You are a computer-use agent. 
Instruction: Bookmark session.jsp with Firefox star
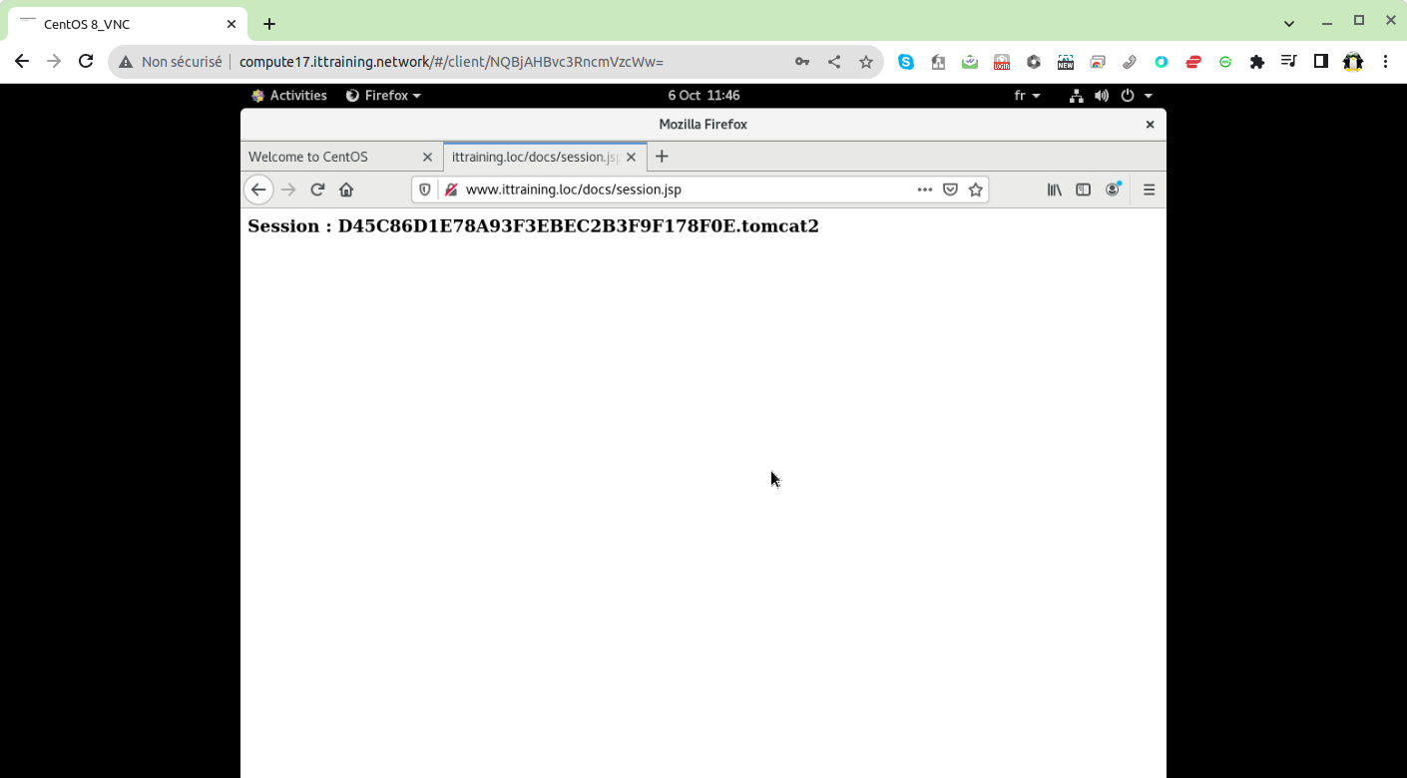pyautogui.click(x=976, y=190)
